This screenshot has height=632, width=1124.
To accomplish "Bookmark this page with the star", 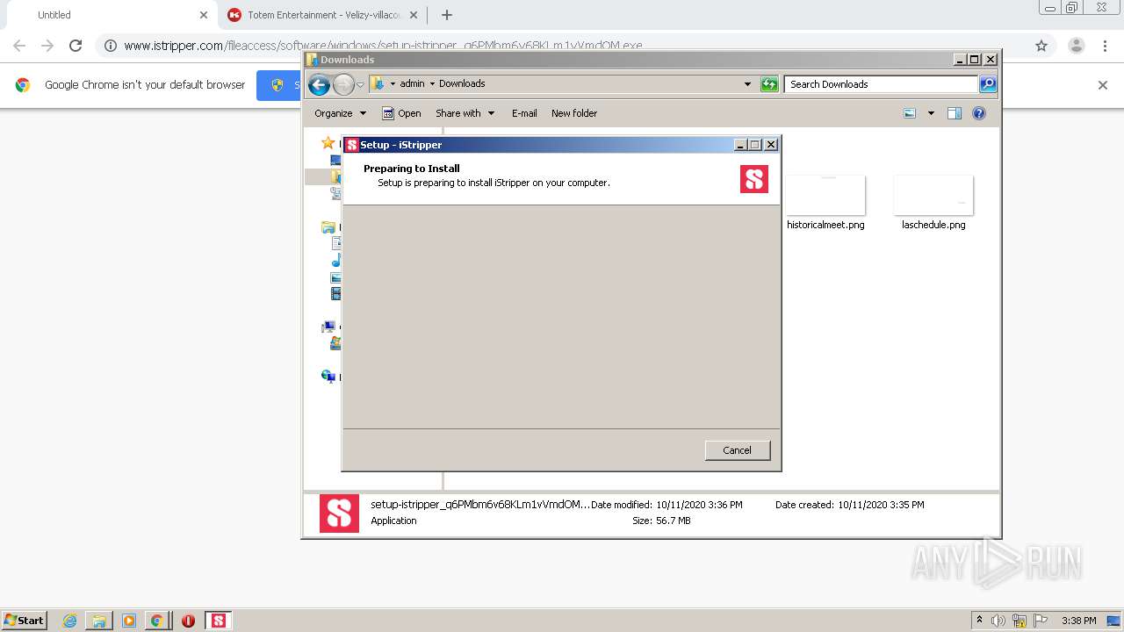I will pyautogui.click(x=1041, y=46).
